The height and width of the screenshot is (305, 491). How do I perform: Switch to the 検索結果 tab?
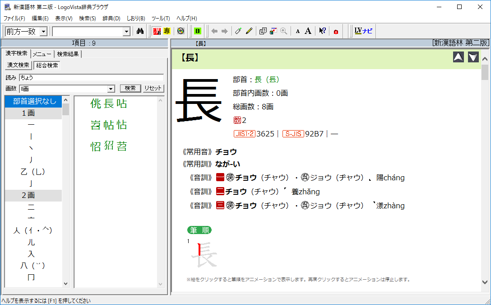[x=68, y=54]
